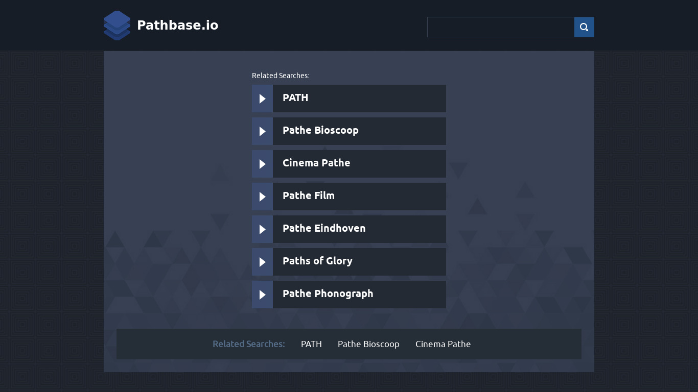
Task: Click the arrow icon beside PATH
Action: coord(262,99)
